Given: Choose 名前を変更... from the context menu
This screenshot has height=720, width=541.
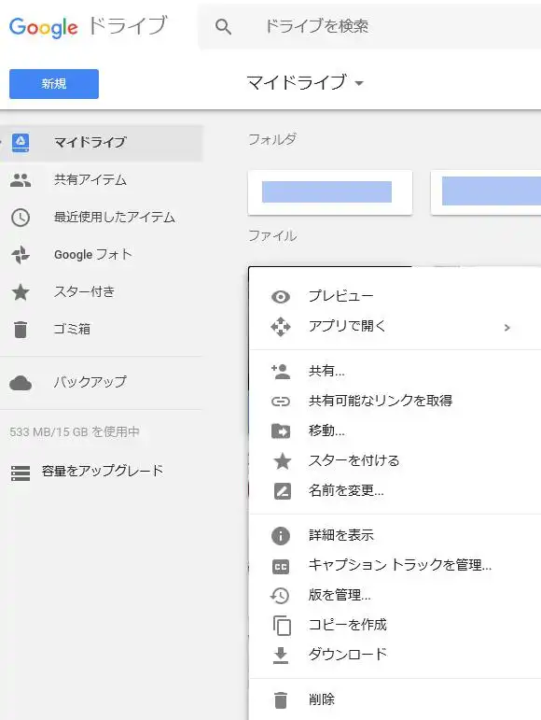Looking at the screenshot, I should click(346, 490).
